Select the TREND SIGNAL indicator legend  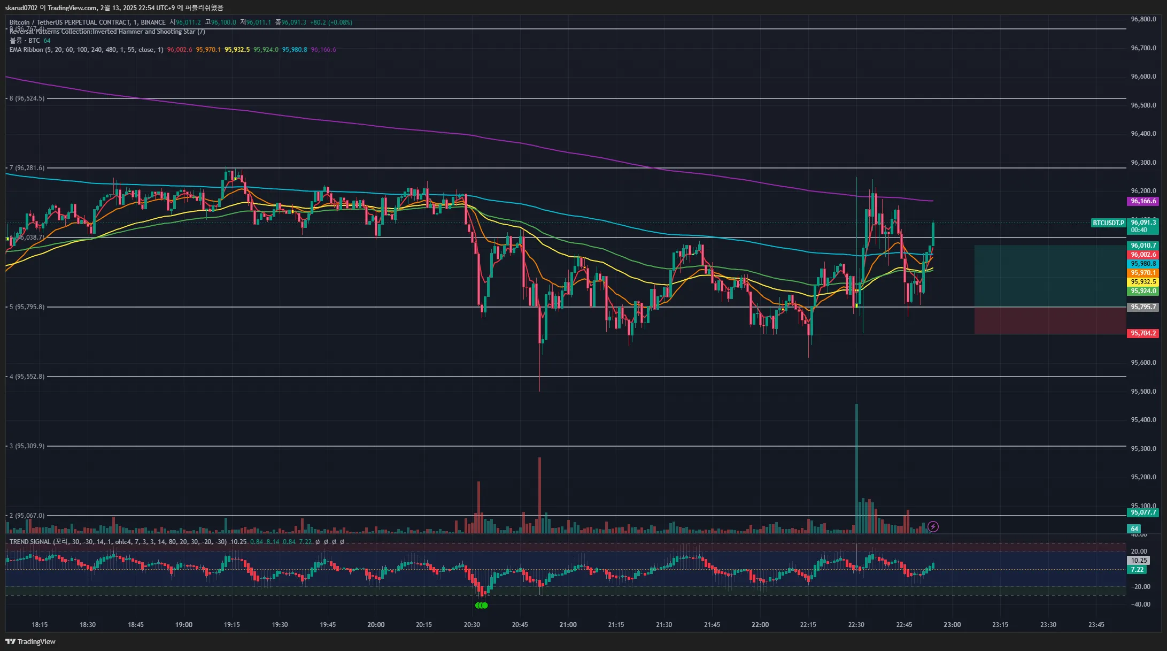coord(118,542)
